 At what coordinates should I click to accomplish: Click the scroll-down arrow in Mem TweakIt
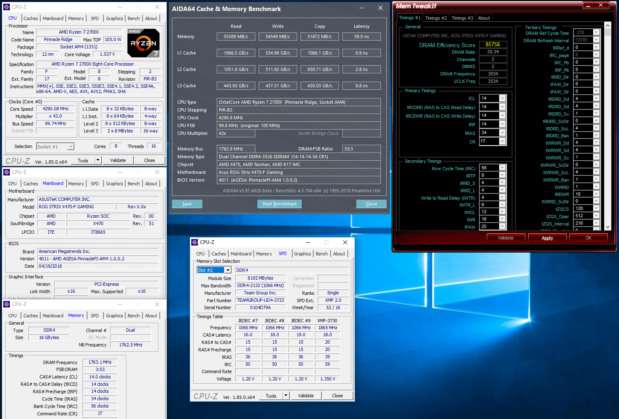pyautogui.click(x=608, y=227)
